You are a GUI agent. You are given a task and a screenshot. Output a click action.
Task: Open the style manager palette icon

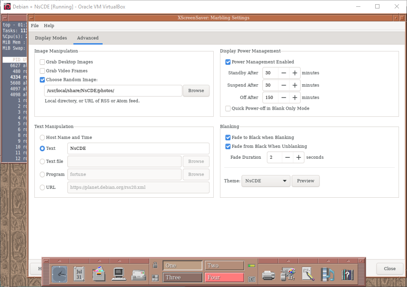(x=288, y=274)
